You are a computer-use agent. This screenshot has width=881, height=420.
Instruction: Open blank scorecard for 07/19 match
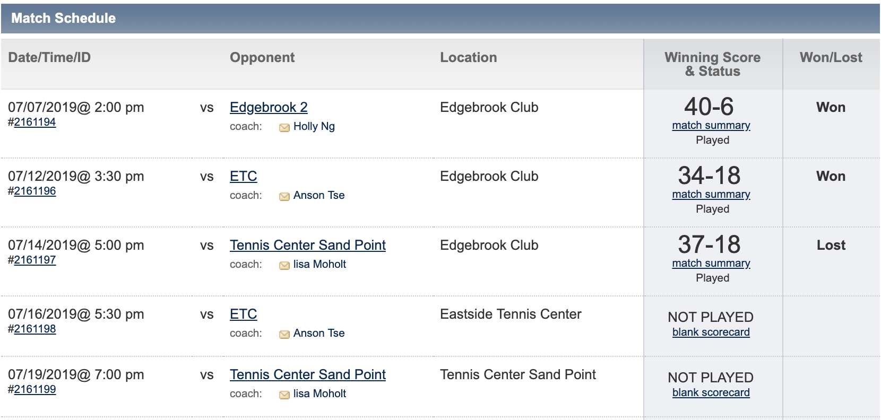[711, 392]
